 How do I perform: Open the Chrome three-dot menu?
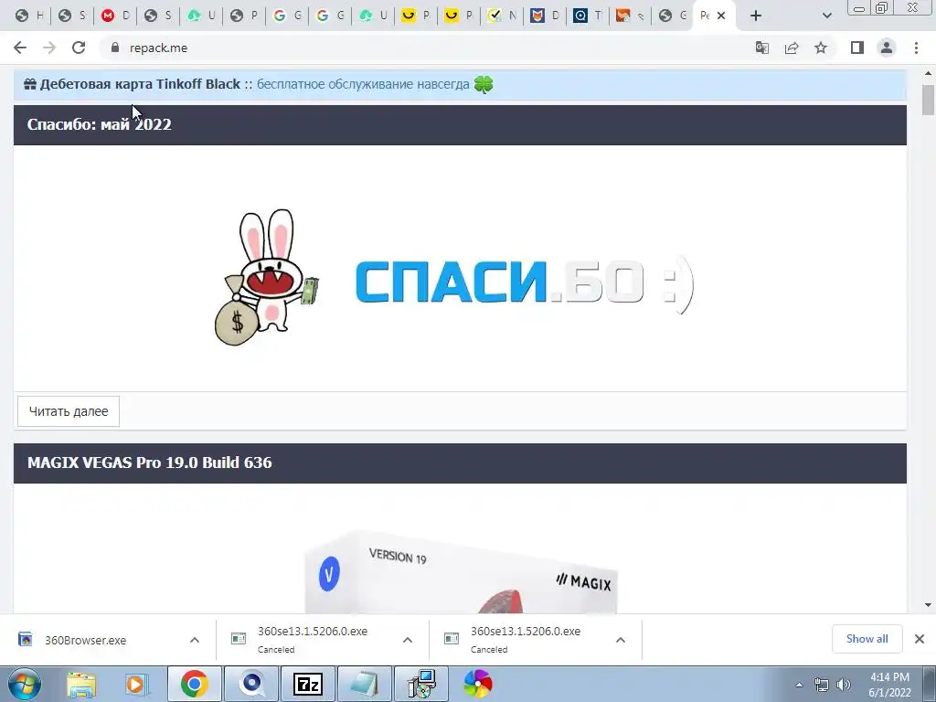[x=916, y=48]
